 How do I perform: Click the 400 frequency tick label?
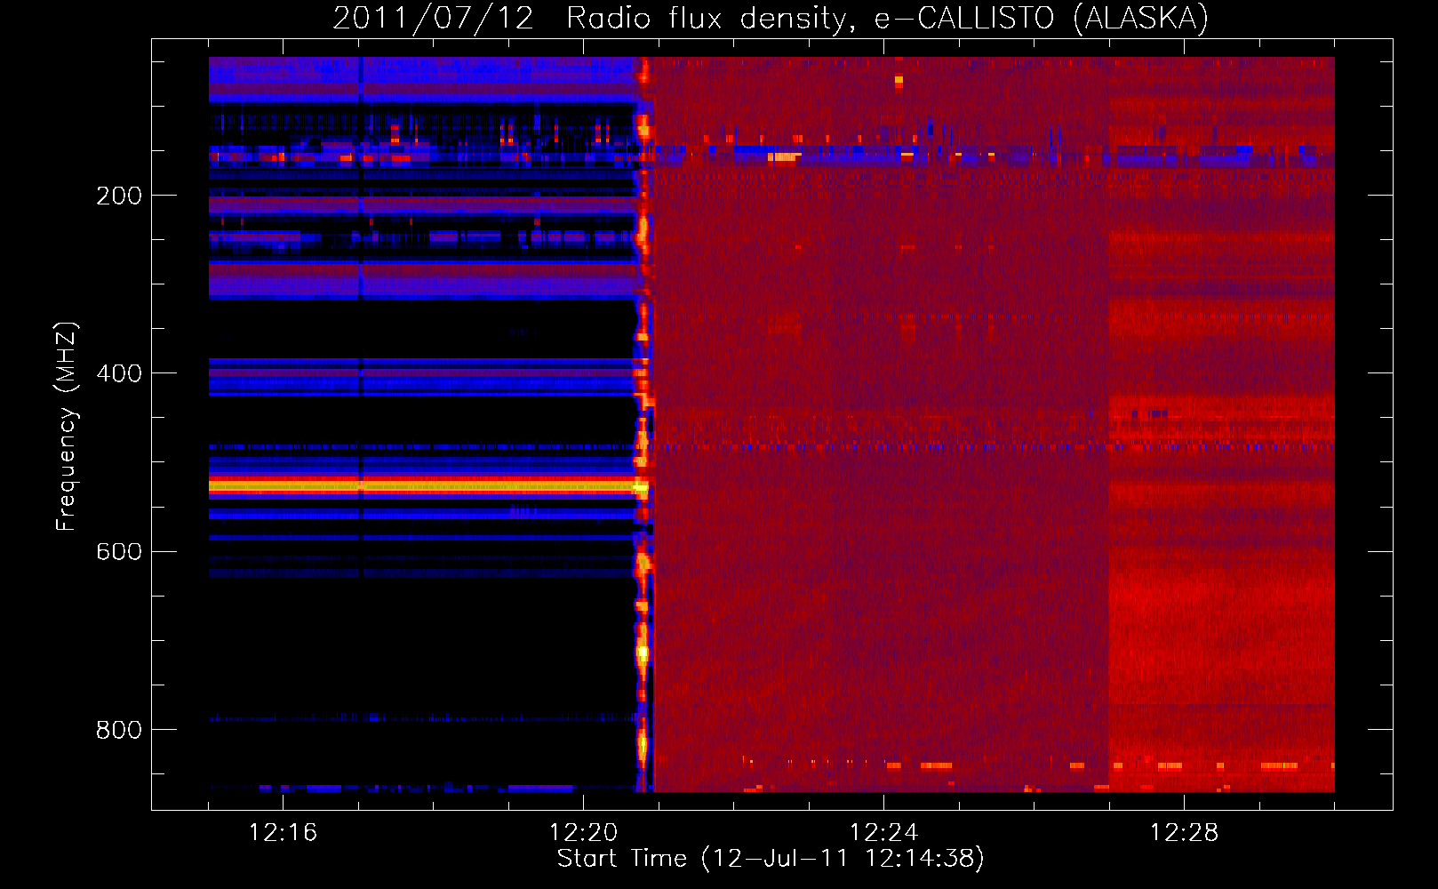119,373
